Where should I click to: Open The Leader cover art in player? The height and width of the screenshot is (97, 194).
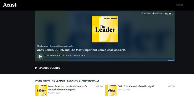tap(105, 29)
